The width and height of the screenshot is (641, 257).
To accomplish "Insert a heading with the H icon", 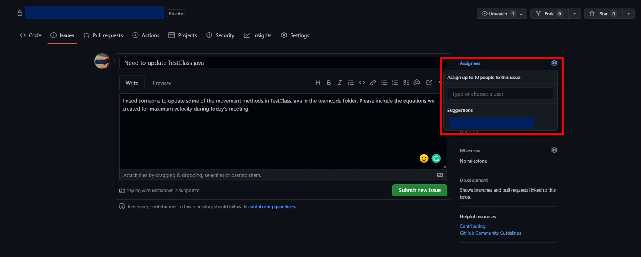I will pyautogui.click(x=318, y=83).
